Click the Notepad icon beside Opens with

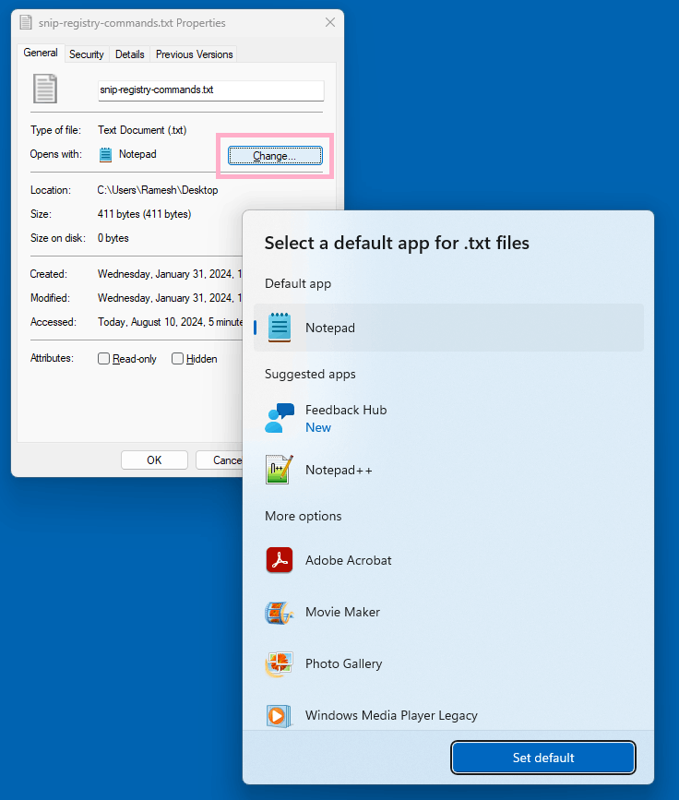click(x=105, y=155)
